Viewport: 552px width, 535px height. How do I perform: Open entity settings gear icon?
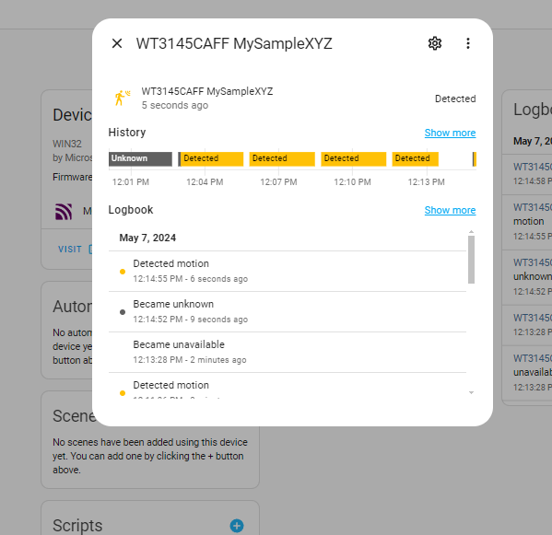point(435,43)
